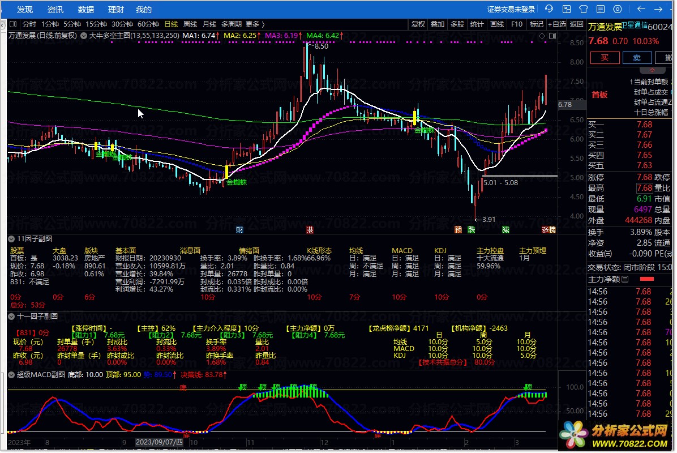The height and width of the screenshot is (453, 677).
Task: Expand the 超级MACD副图 indicator dropdown
Action: coord(11,375)
